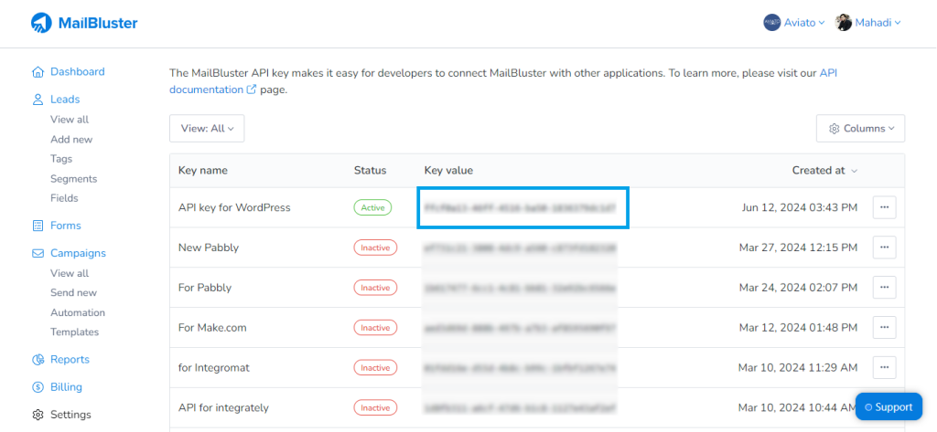Select the for Integromat key name
937x432 pixels.
tap(214, 367)
